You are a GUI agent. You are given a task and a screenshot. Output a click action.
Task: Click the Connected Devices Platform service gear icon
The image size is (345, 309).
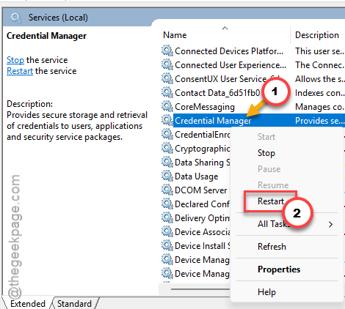(x=167, y=51)
